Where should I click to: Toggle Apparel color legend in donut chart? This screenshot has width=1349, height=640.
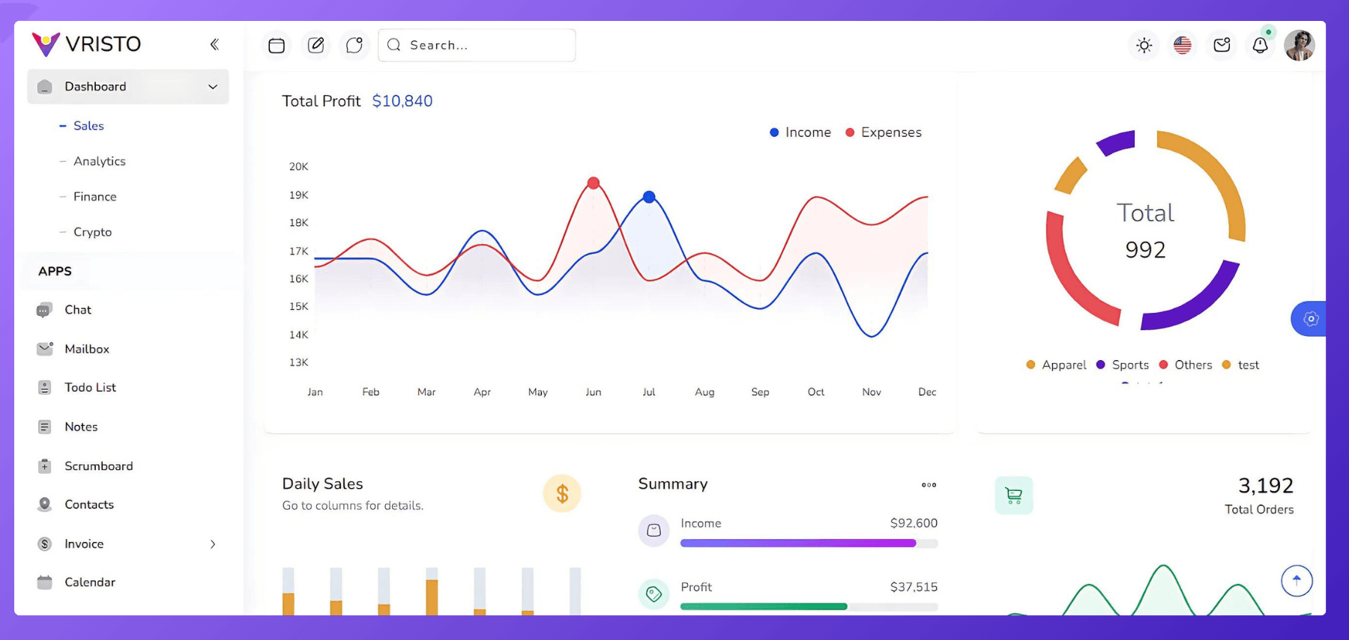click(1056, 365)
